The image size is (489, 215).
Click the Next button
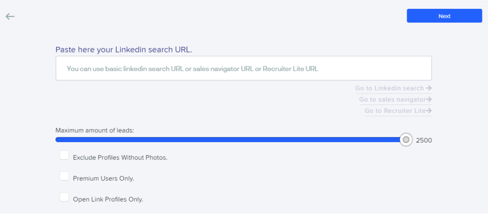(444, 16)
